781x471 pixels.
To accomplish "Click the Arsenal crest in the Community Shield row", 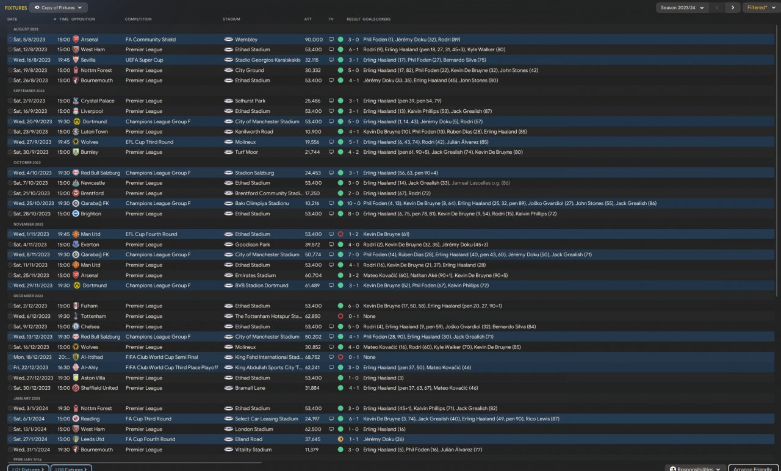I will (76, 40).
